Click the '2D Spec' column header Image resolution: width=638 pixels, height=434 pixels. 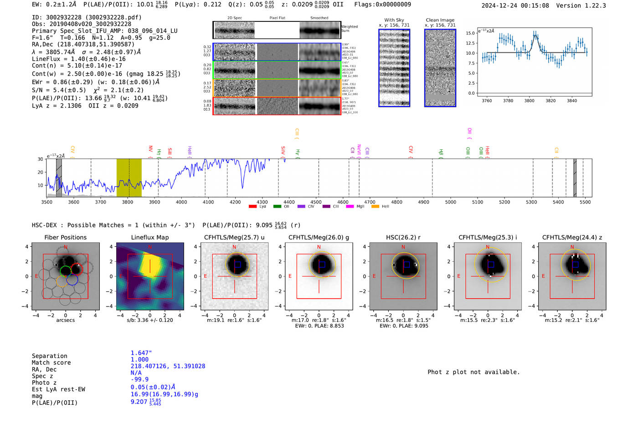(x=235, y=18)
